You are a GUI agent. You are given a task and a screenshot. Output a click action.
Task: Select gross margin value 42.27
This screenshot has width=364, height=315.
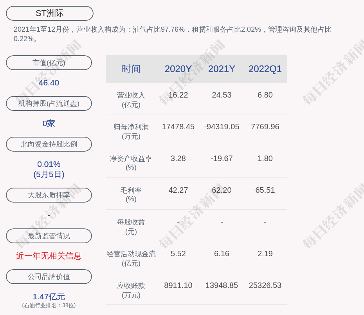coord(178,190)
